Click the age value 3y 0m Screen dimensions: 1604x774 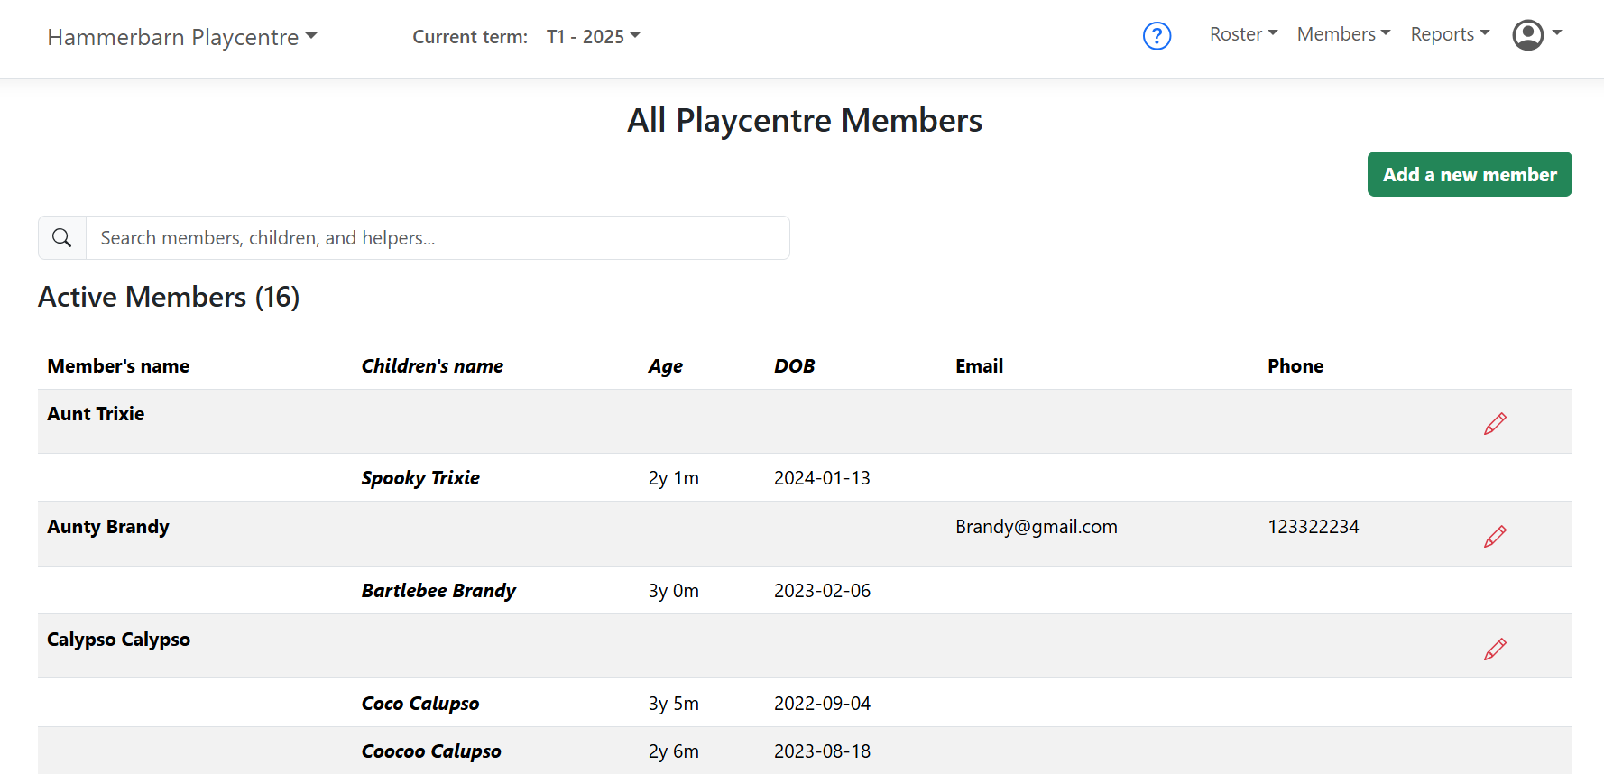pyautogui.click(x=674, y=591)
